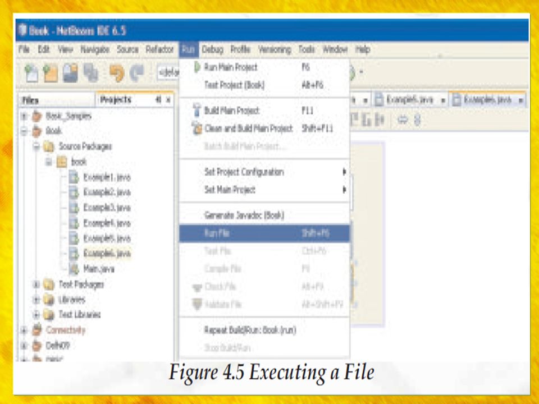Click the Delhi09 project icon

tap(37, 345)
